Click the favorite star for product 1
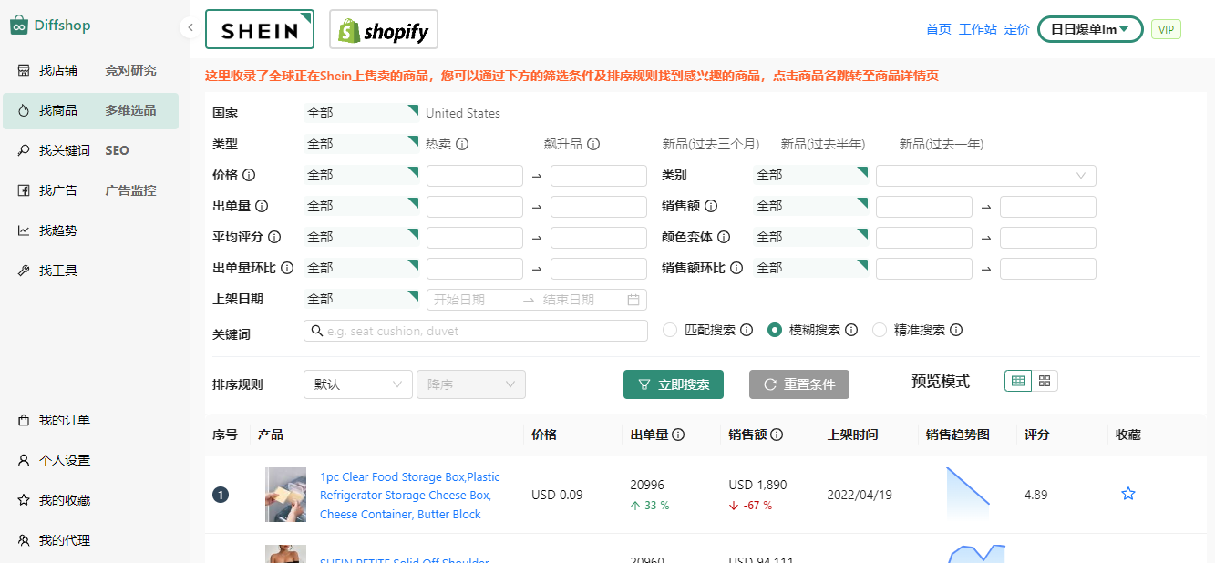This screenshot has width=1215, height=563. (x=1128, y=494)
